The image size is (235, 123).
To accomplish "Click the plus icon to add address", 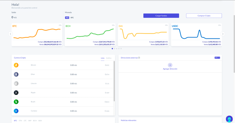I will (170, 65).
